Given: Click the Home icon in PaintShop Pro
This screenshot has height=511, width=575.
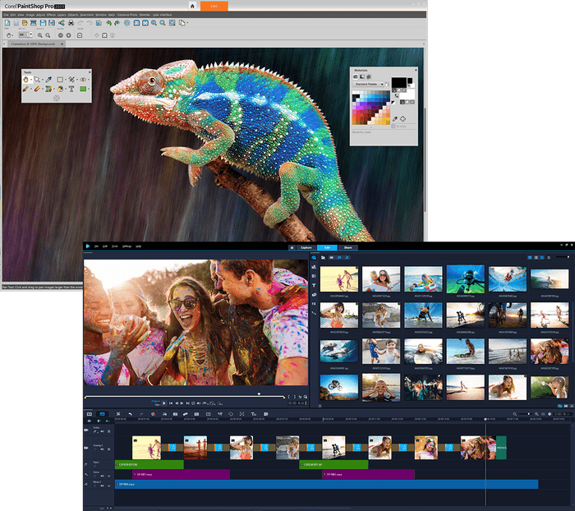Looking at the screenshot, I should coord(192,6).
